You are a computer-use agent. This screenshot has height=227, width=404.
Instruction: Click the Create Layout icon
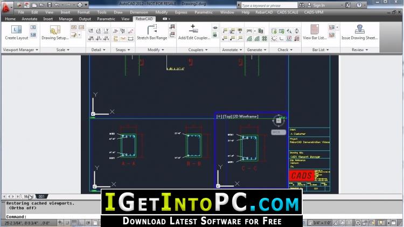(x=16, y=29)
